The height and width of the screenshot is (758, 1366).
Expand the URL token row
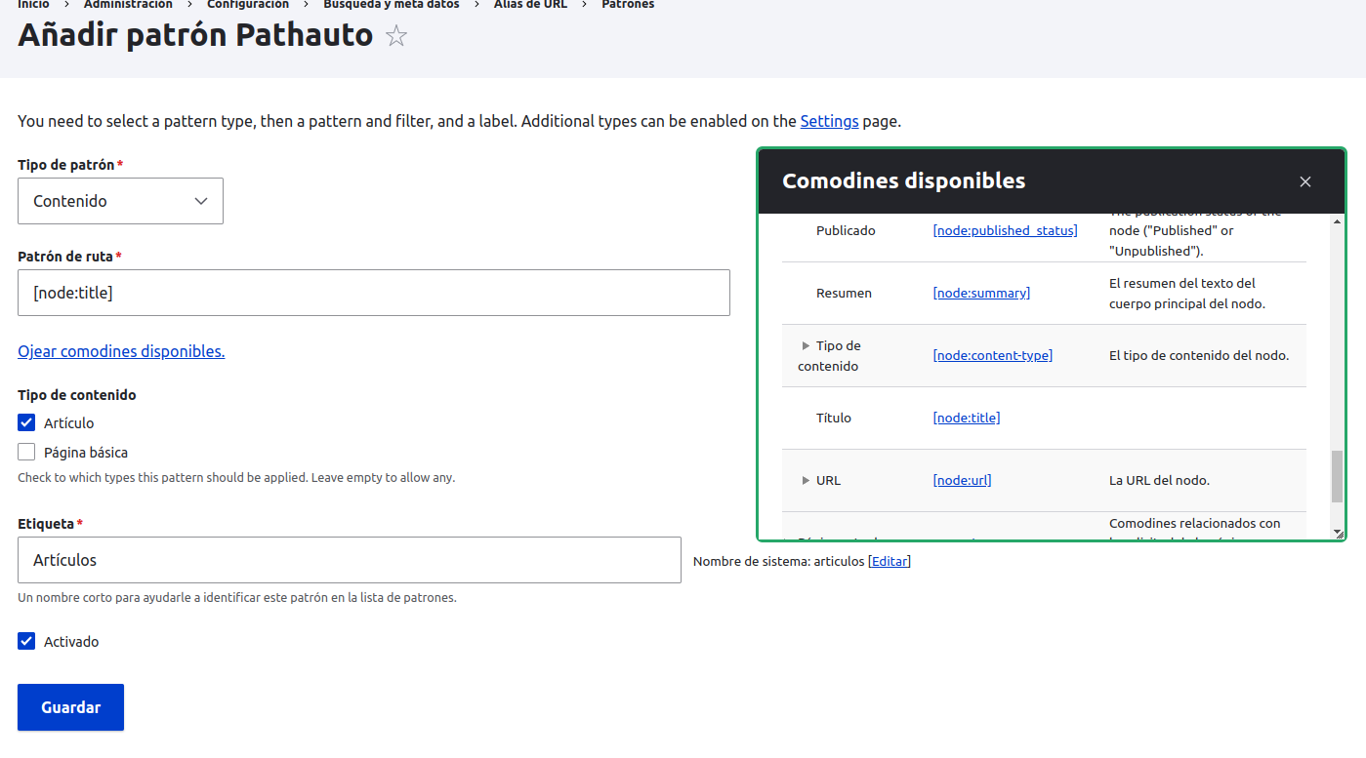click(x=806, y=480)
